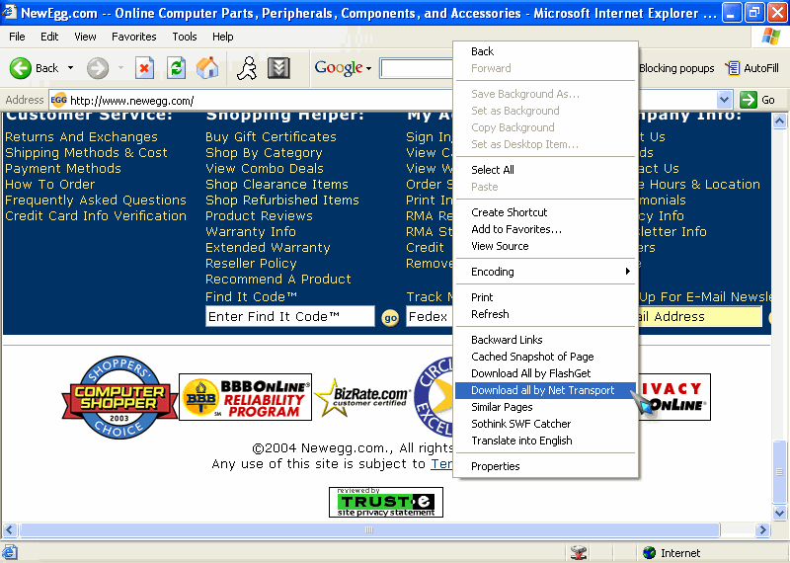Viewport: 790px width, 563px height.
Task: Click the green Go arrow button
Action: (x=749, y=100)
